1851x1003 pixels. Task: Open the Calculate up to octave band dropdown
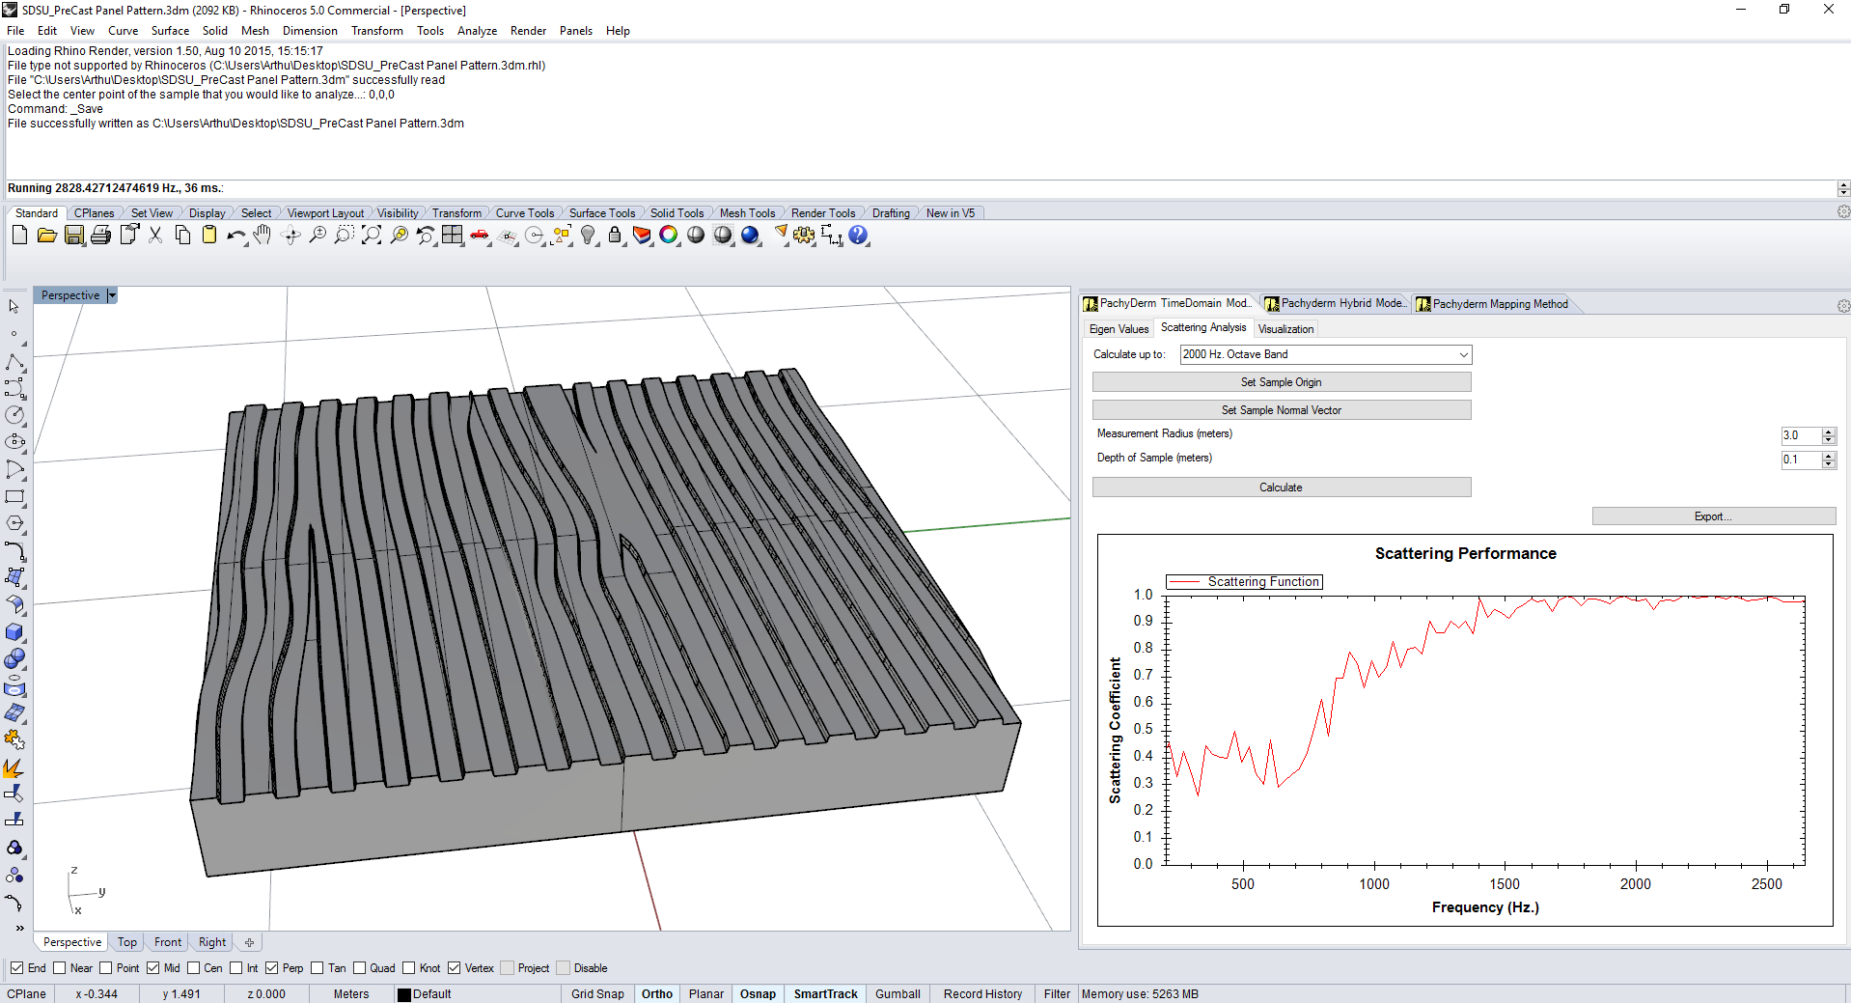tap(1463, 355)
